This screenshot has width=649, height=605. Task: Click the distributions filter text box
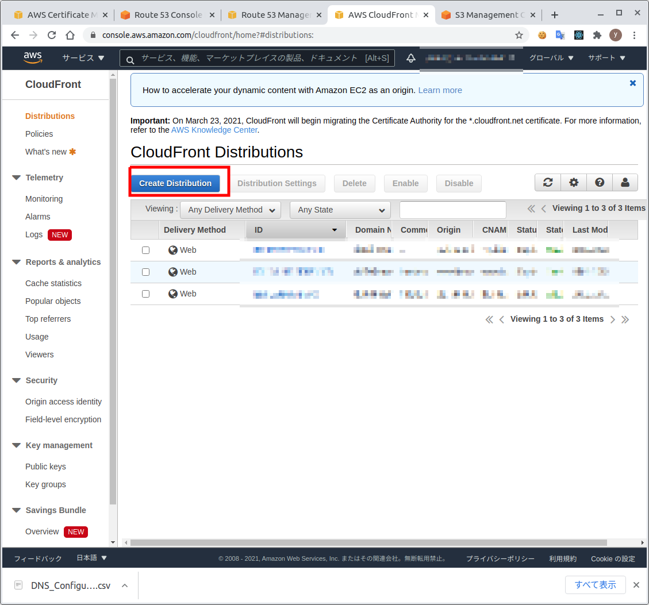pyautogui.click(x=453, y=210)
